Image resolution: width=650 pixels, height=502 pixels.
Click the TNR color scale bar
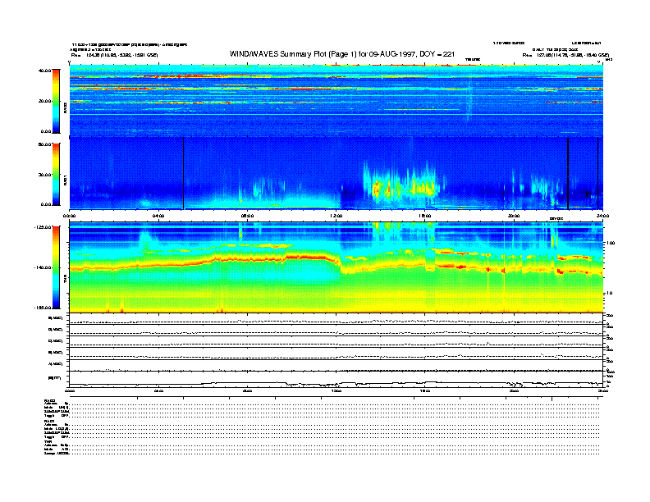click(56, 267)
